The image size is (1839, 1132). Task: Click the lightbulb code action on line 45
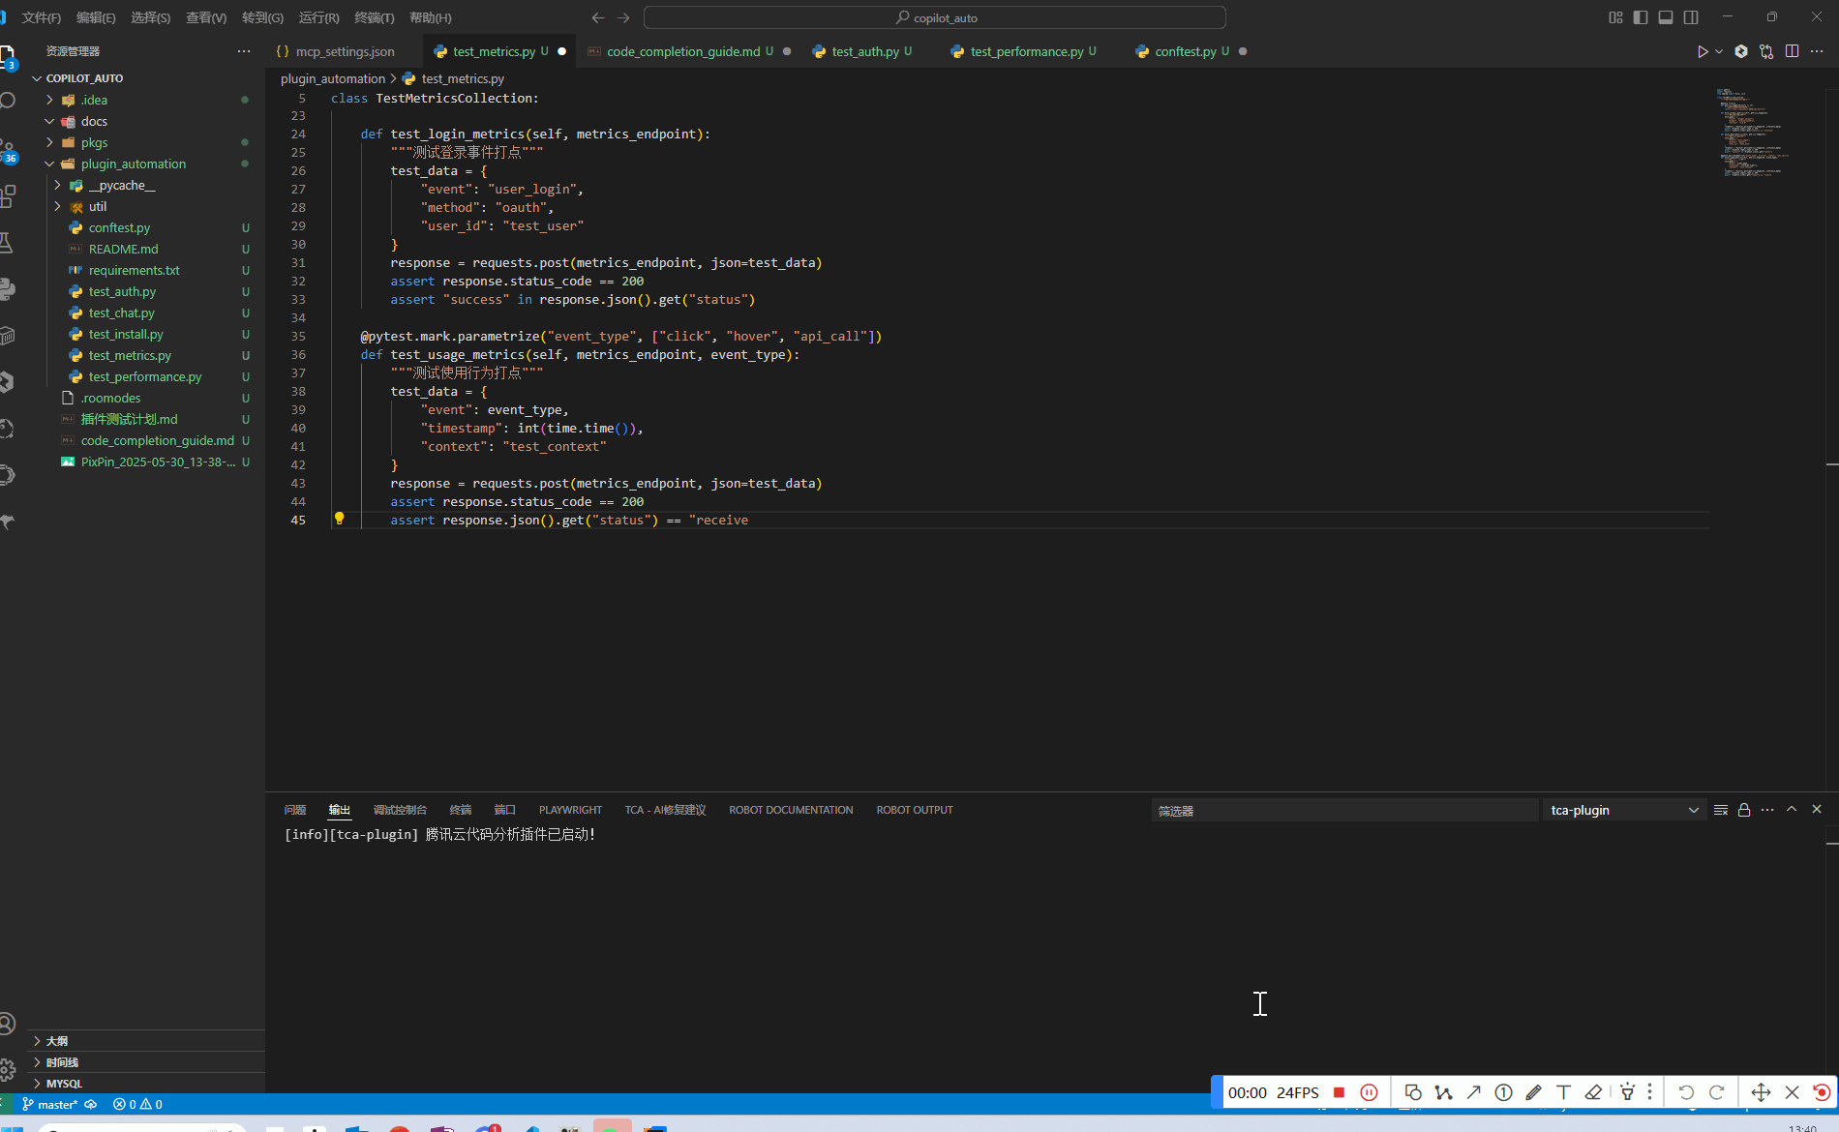coord(339,519)
